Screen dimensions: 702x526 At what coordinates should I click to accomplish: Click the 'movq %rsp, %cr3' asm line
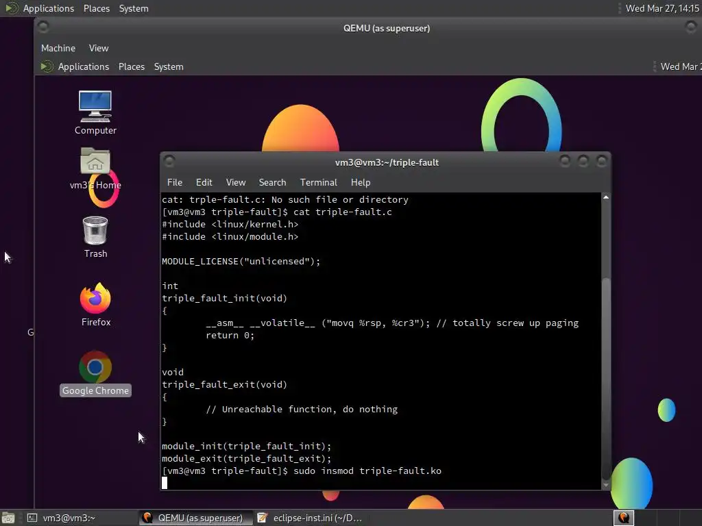(391, 323)
